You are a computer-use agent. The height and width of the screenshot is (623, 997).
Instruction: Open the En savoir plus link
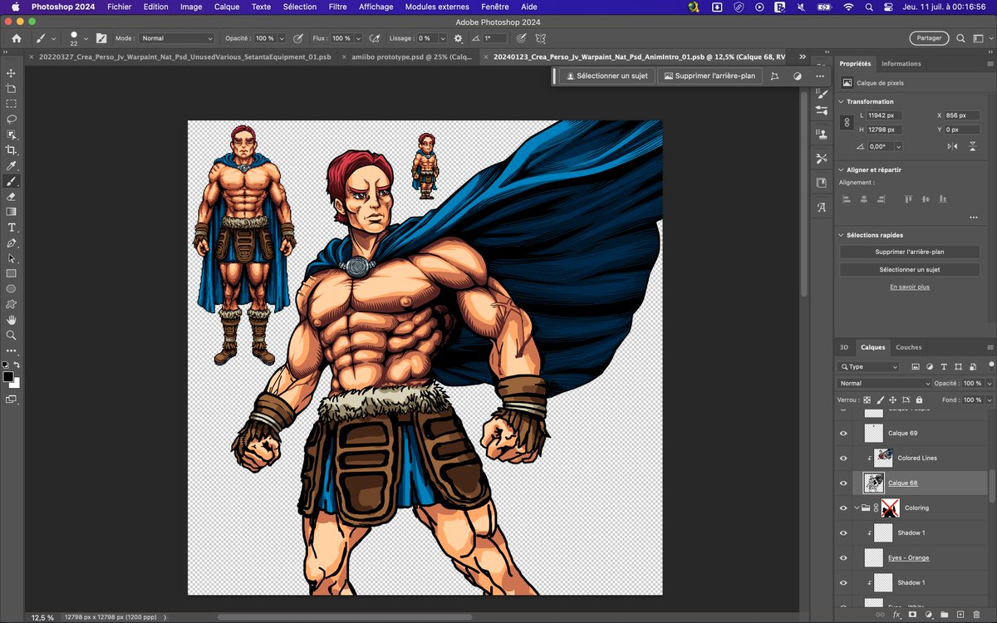coord(909,287)
